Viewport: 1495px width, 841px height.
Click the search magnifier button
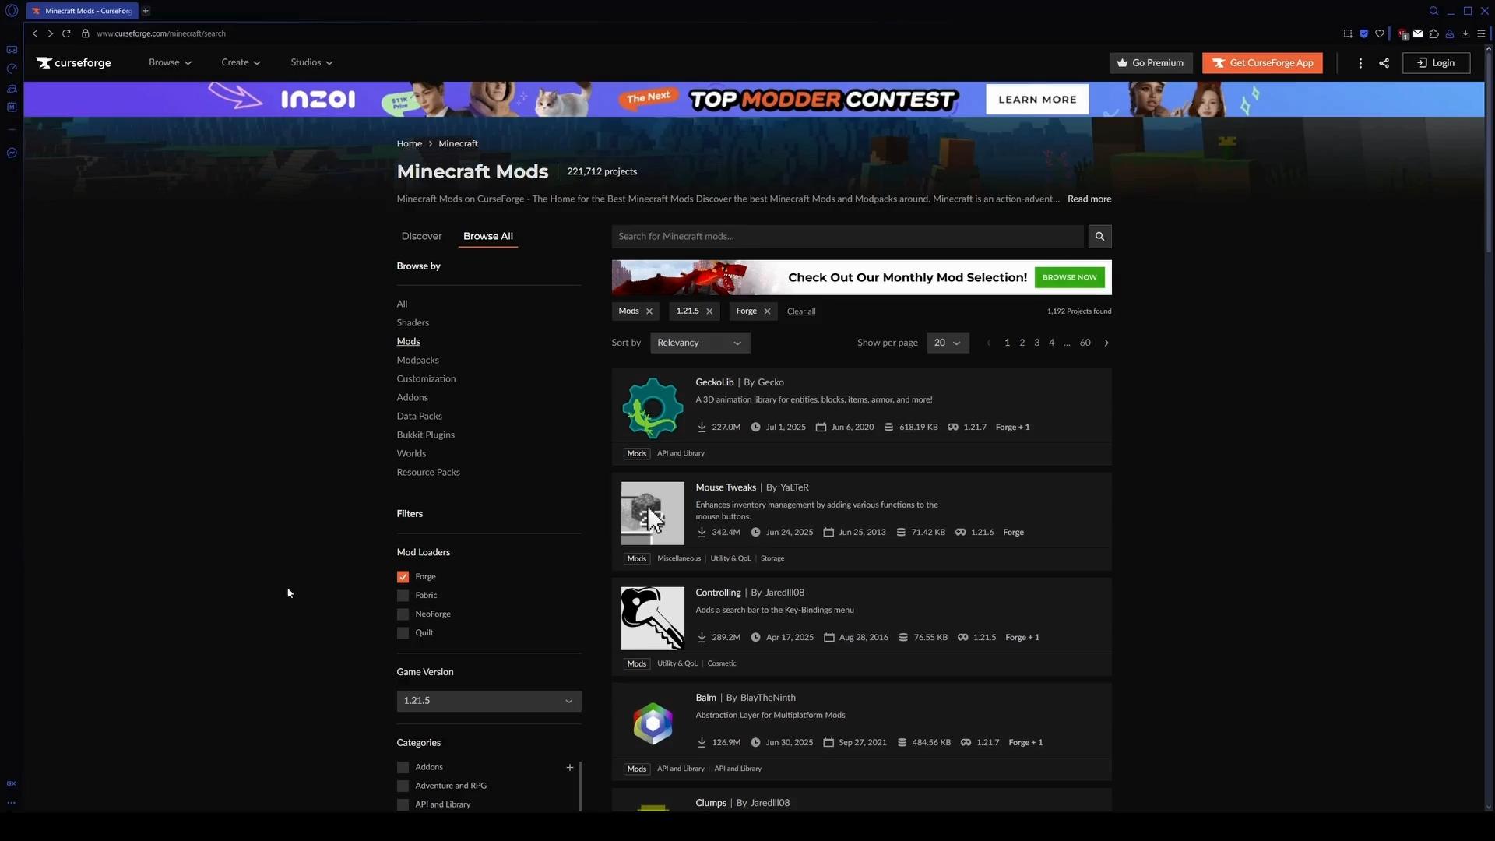[1099, 236]
